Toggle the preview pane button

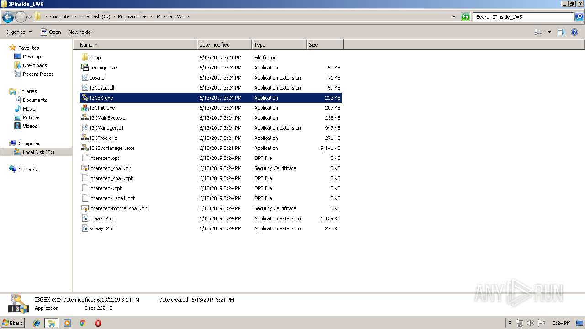(x=562, y=32)
